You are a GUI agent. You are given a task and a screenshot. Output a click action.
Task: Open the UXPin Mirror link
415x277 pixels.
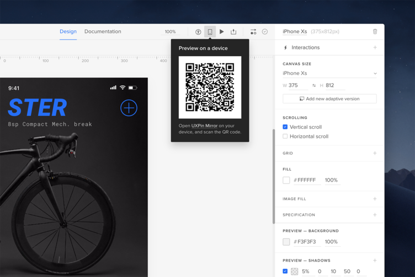(x=204, y=126)
